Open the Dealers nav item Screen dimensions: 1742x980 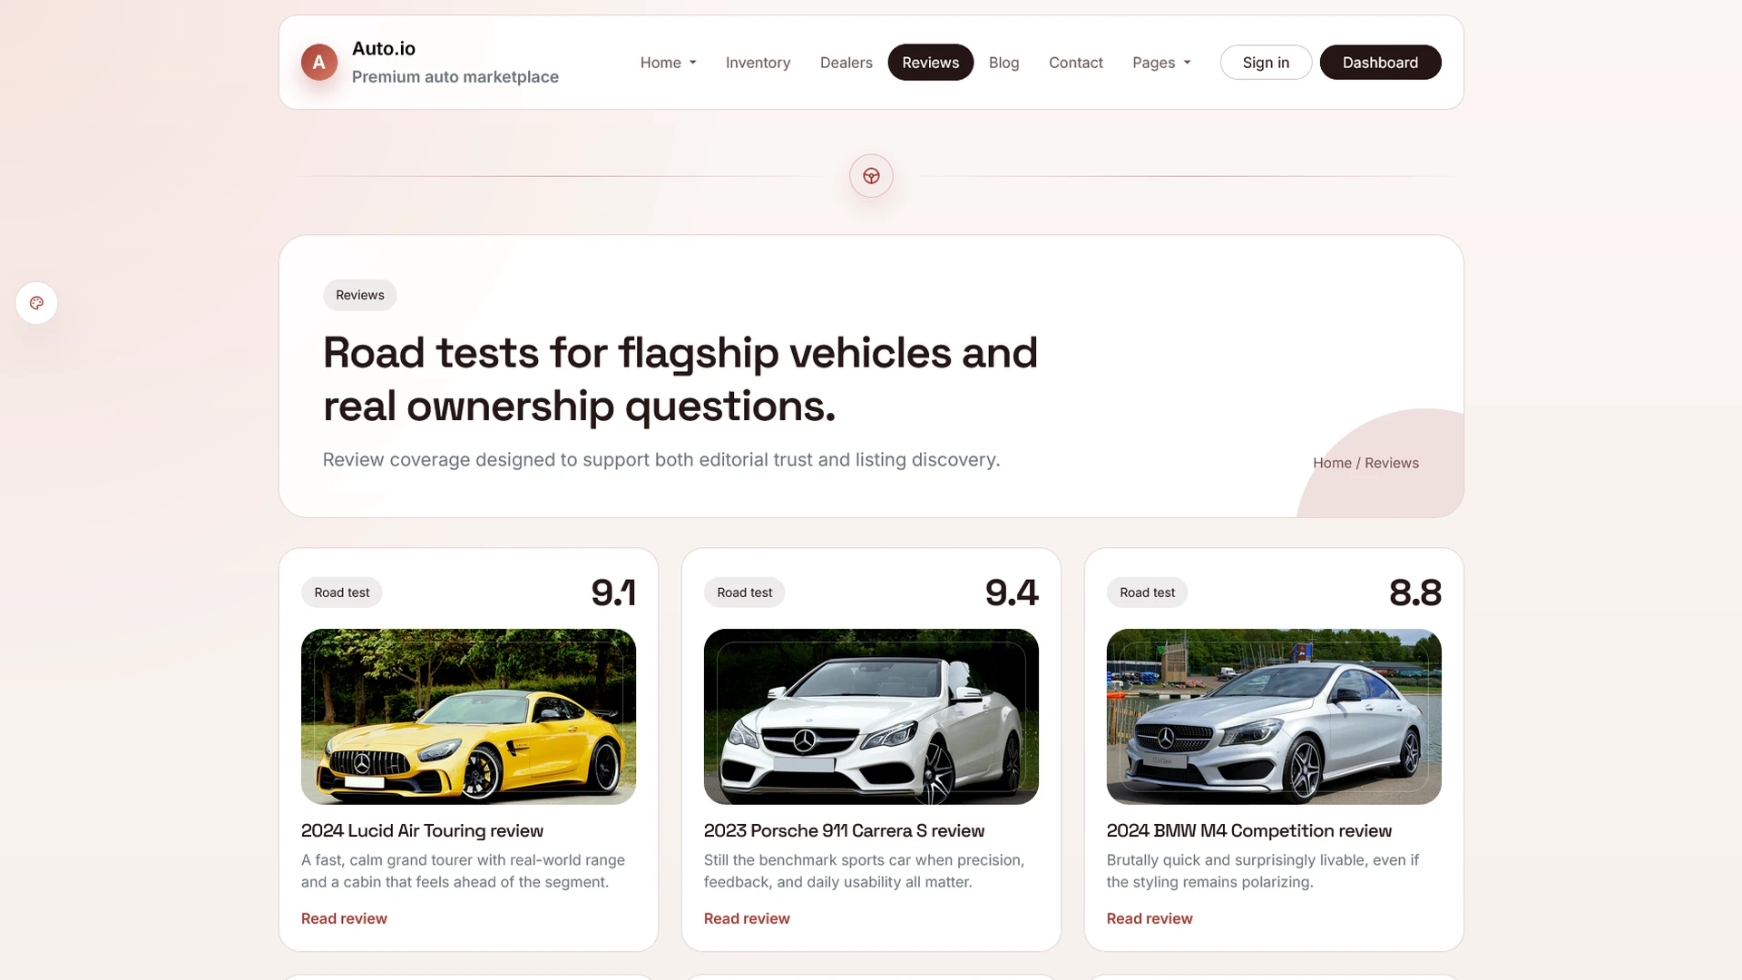[x=846, y=63]
